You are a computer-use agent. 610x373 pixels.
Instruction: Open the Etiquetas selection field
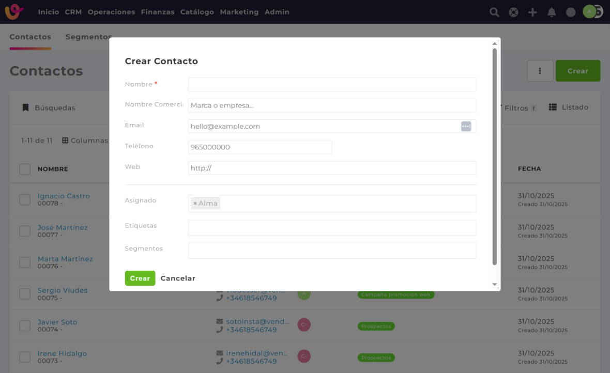point(331,228)
